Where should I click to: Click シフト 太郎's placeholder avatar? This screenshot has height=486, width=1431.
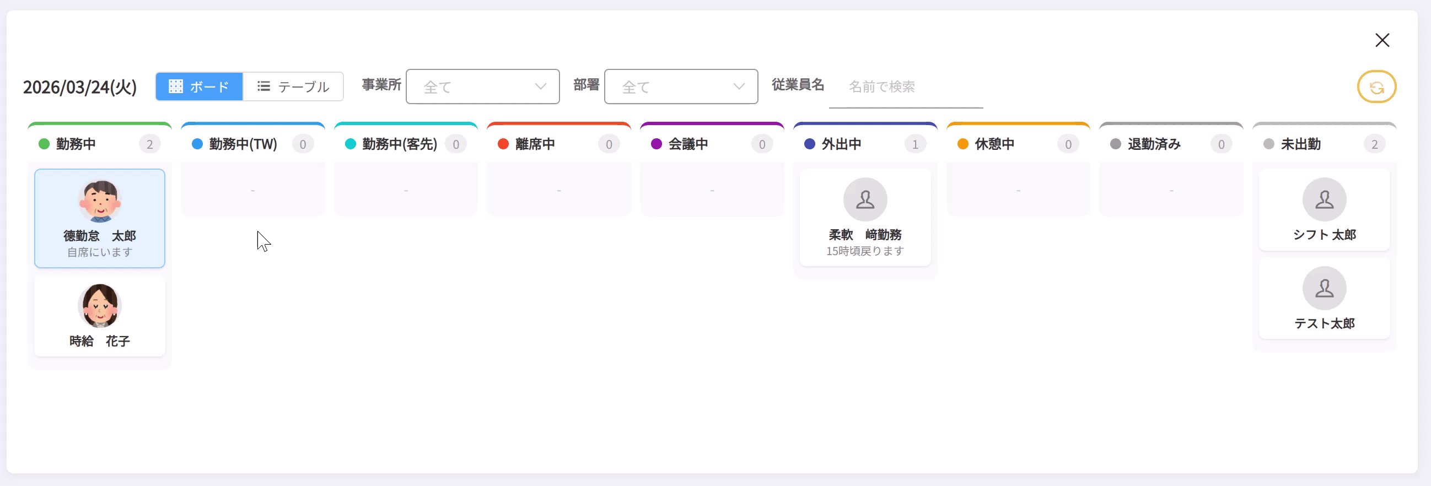(1324, 199)
